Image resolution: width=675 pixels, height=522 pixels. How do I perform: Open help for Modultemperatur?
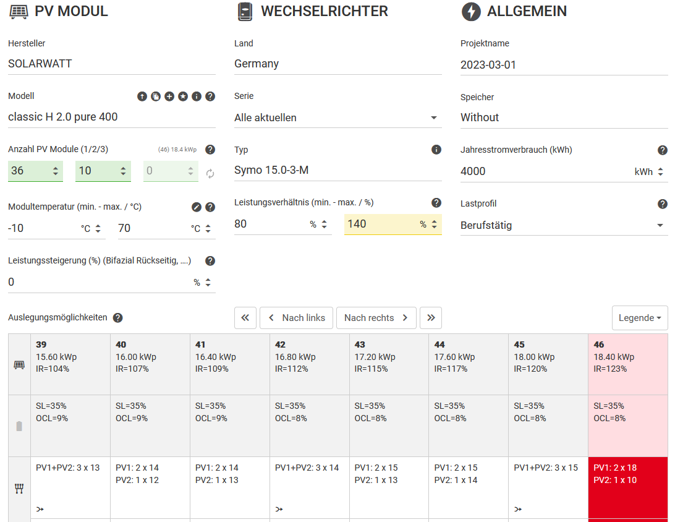pyautogui.click(x=210, y=207)
